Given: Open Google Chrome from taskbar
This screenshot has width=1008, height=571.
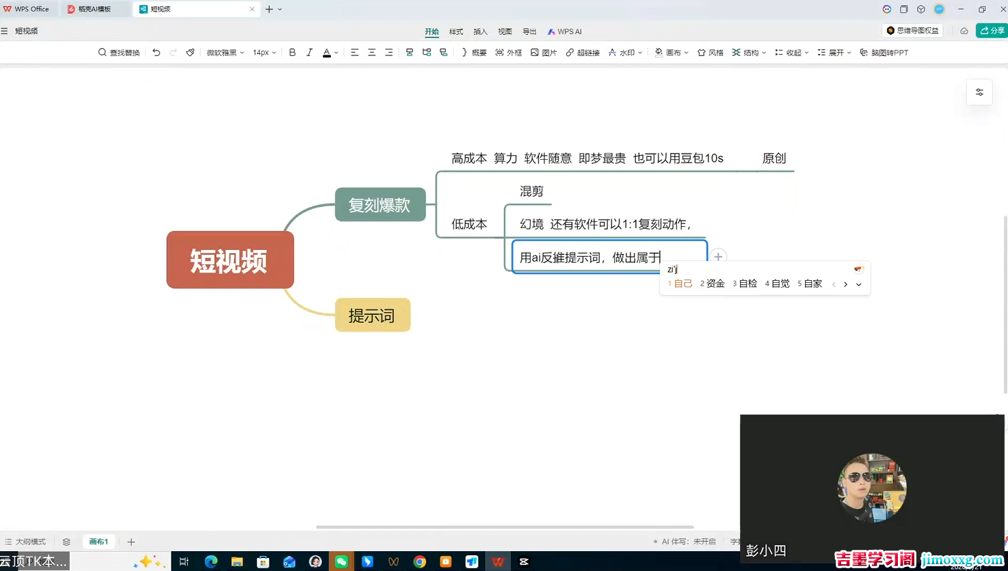Looking at the screenshot, I should click(420, 561).
